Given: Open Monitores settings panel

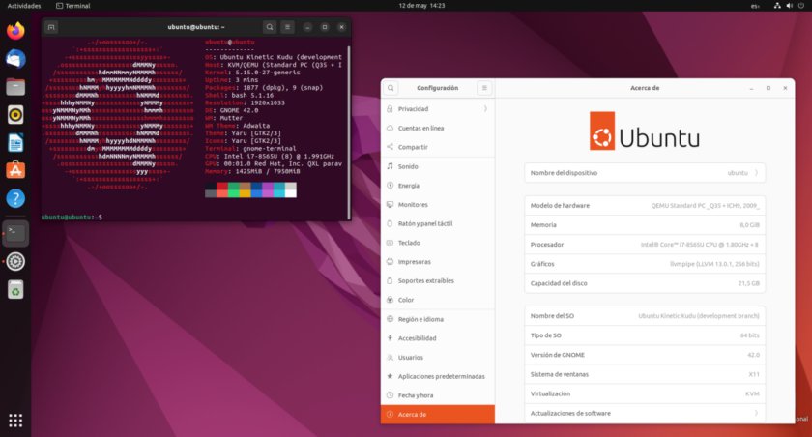Looking at the screenshot, I should click(x=438, y=205).
